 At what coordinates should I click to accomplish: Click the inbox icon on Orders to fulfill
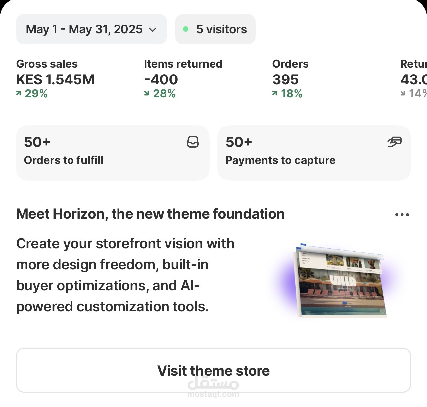[x=193, y=142]
